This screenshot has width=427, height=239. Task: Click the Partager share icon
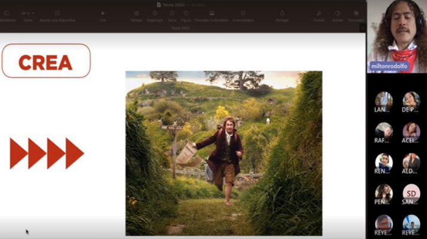click(282, 14)
